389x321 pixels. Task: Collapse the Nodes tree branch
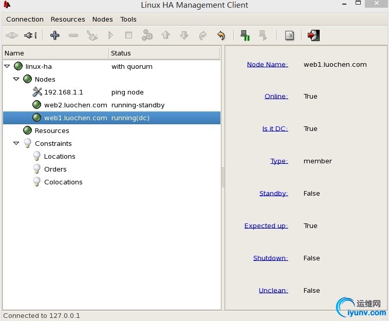pos(16,79)
